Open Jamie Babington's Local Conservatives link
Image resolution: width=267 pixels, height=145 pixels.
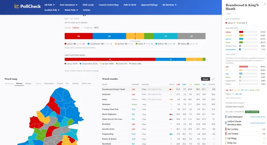pos(258,117)
